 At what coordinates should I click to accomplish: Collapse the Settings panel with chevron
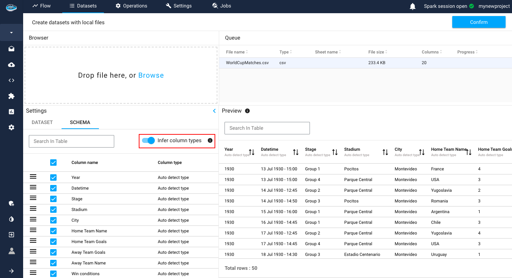(x=214, y=111)
